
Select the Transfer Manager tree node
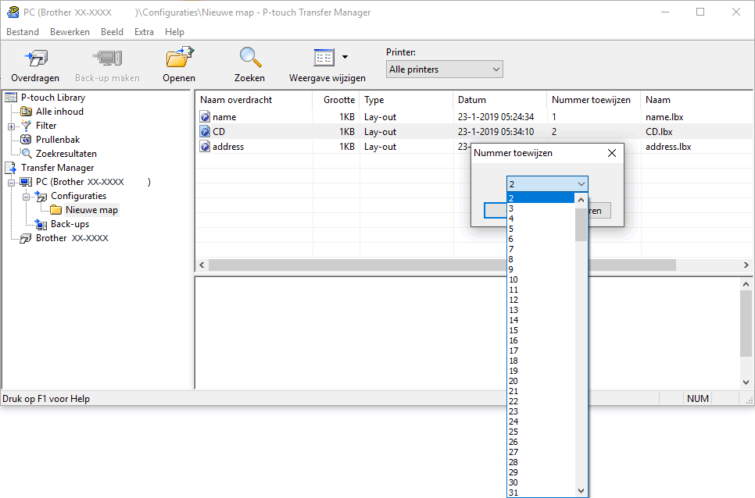(x=57, y=168)
